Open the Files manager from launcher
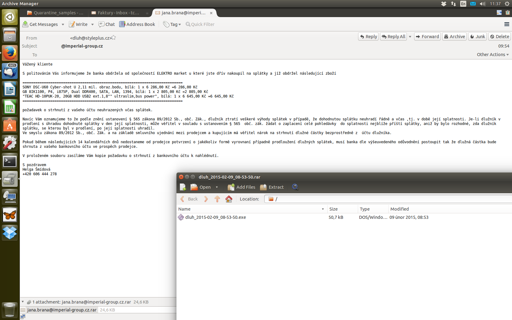The width and height of the screenshot is (512, 320). pyautogui.click(x=10, y=35)
